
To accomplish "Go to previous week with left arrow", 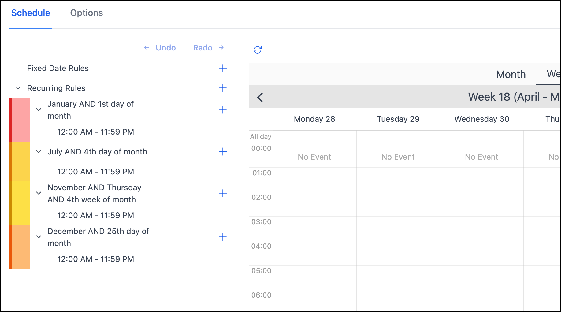I will (260, 97).
